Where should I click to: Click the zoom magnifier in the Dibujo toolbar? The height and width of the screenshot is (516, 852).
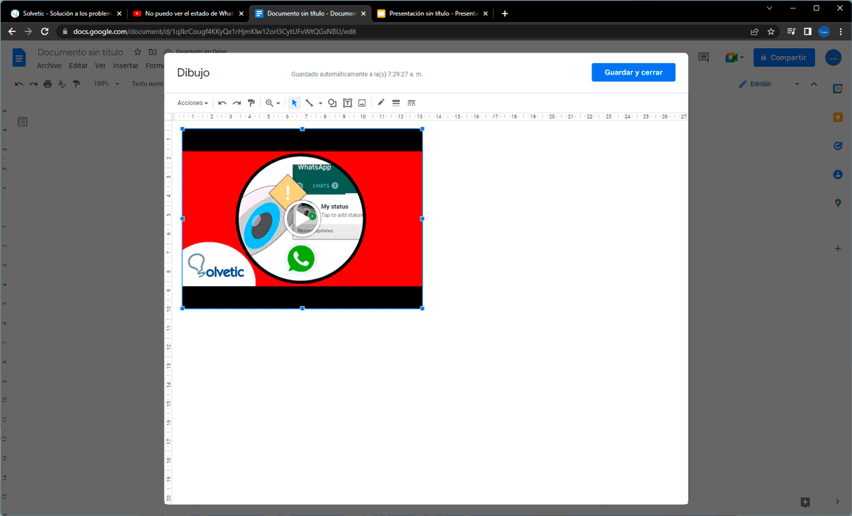[269, 103]
